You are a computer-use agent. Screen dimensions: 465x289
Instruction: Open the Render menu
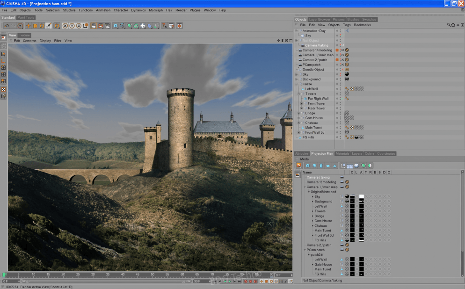pos(181,10)
